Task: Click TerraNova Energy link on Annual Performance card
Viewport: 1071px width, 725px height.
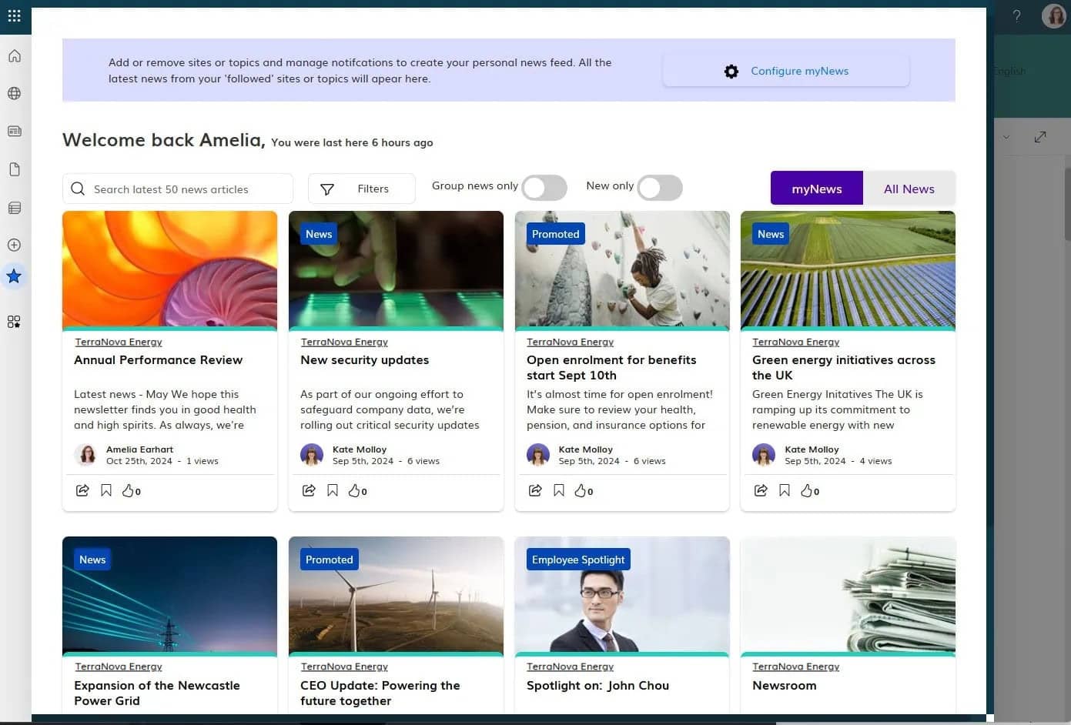Action: pyautogui.click(x=119, y=342)
